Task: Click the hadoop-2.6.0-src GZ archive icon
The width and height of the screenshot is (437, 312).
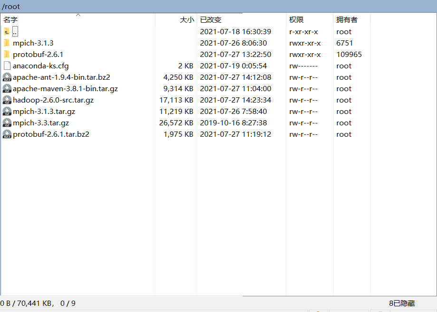Action: click(x=7, y=100)
